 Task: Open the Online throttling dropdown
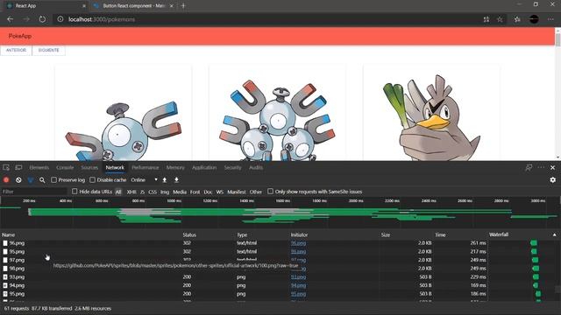(144, 180)
